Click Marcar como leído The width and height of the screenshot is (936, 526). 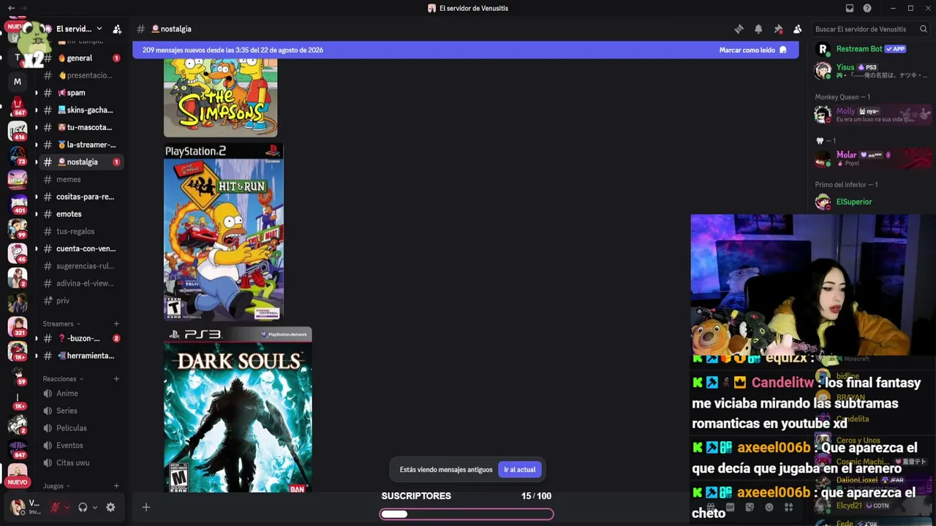coord(752,50)
